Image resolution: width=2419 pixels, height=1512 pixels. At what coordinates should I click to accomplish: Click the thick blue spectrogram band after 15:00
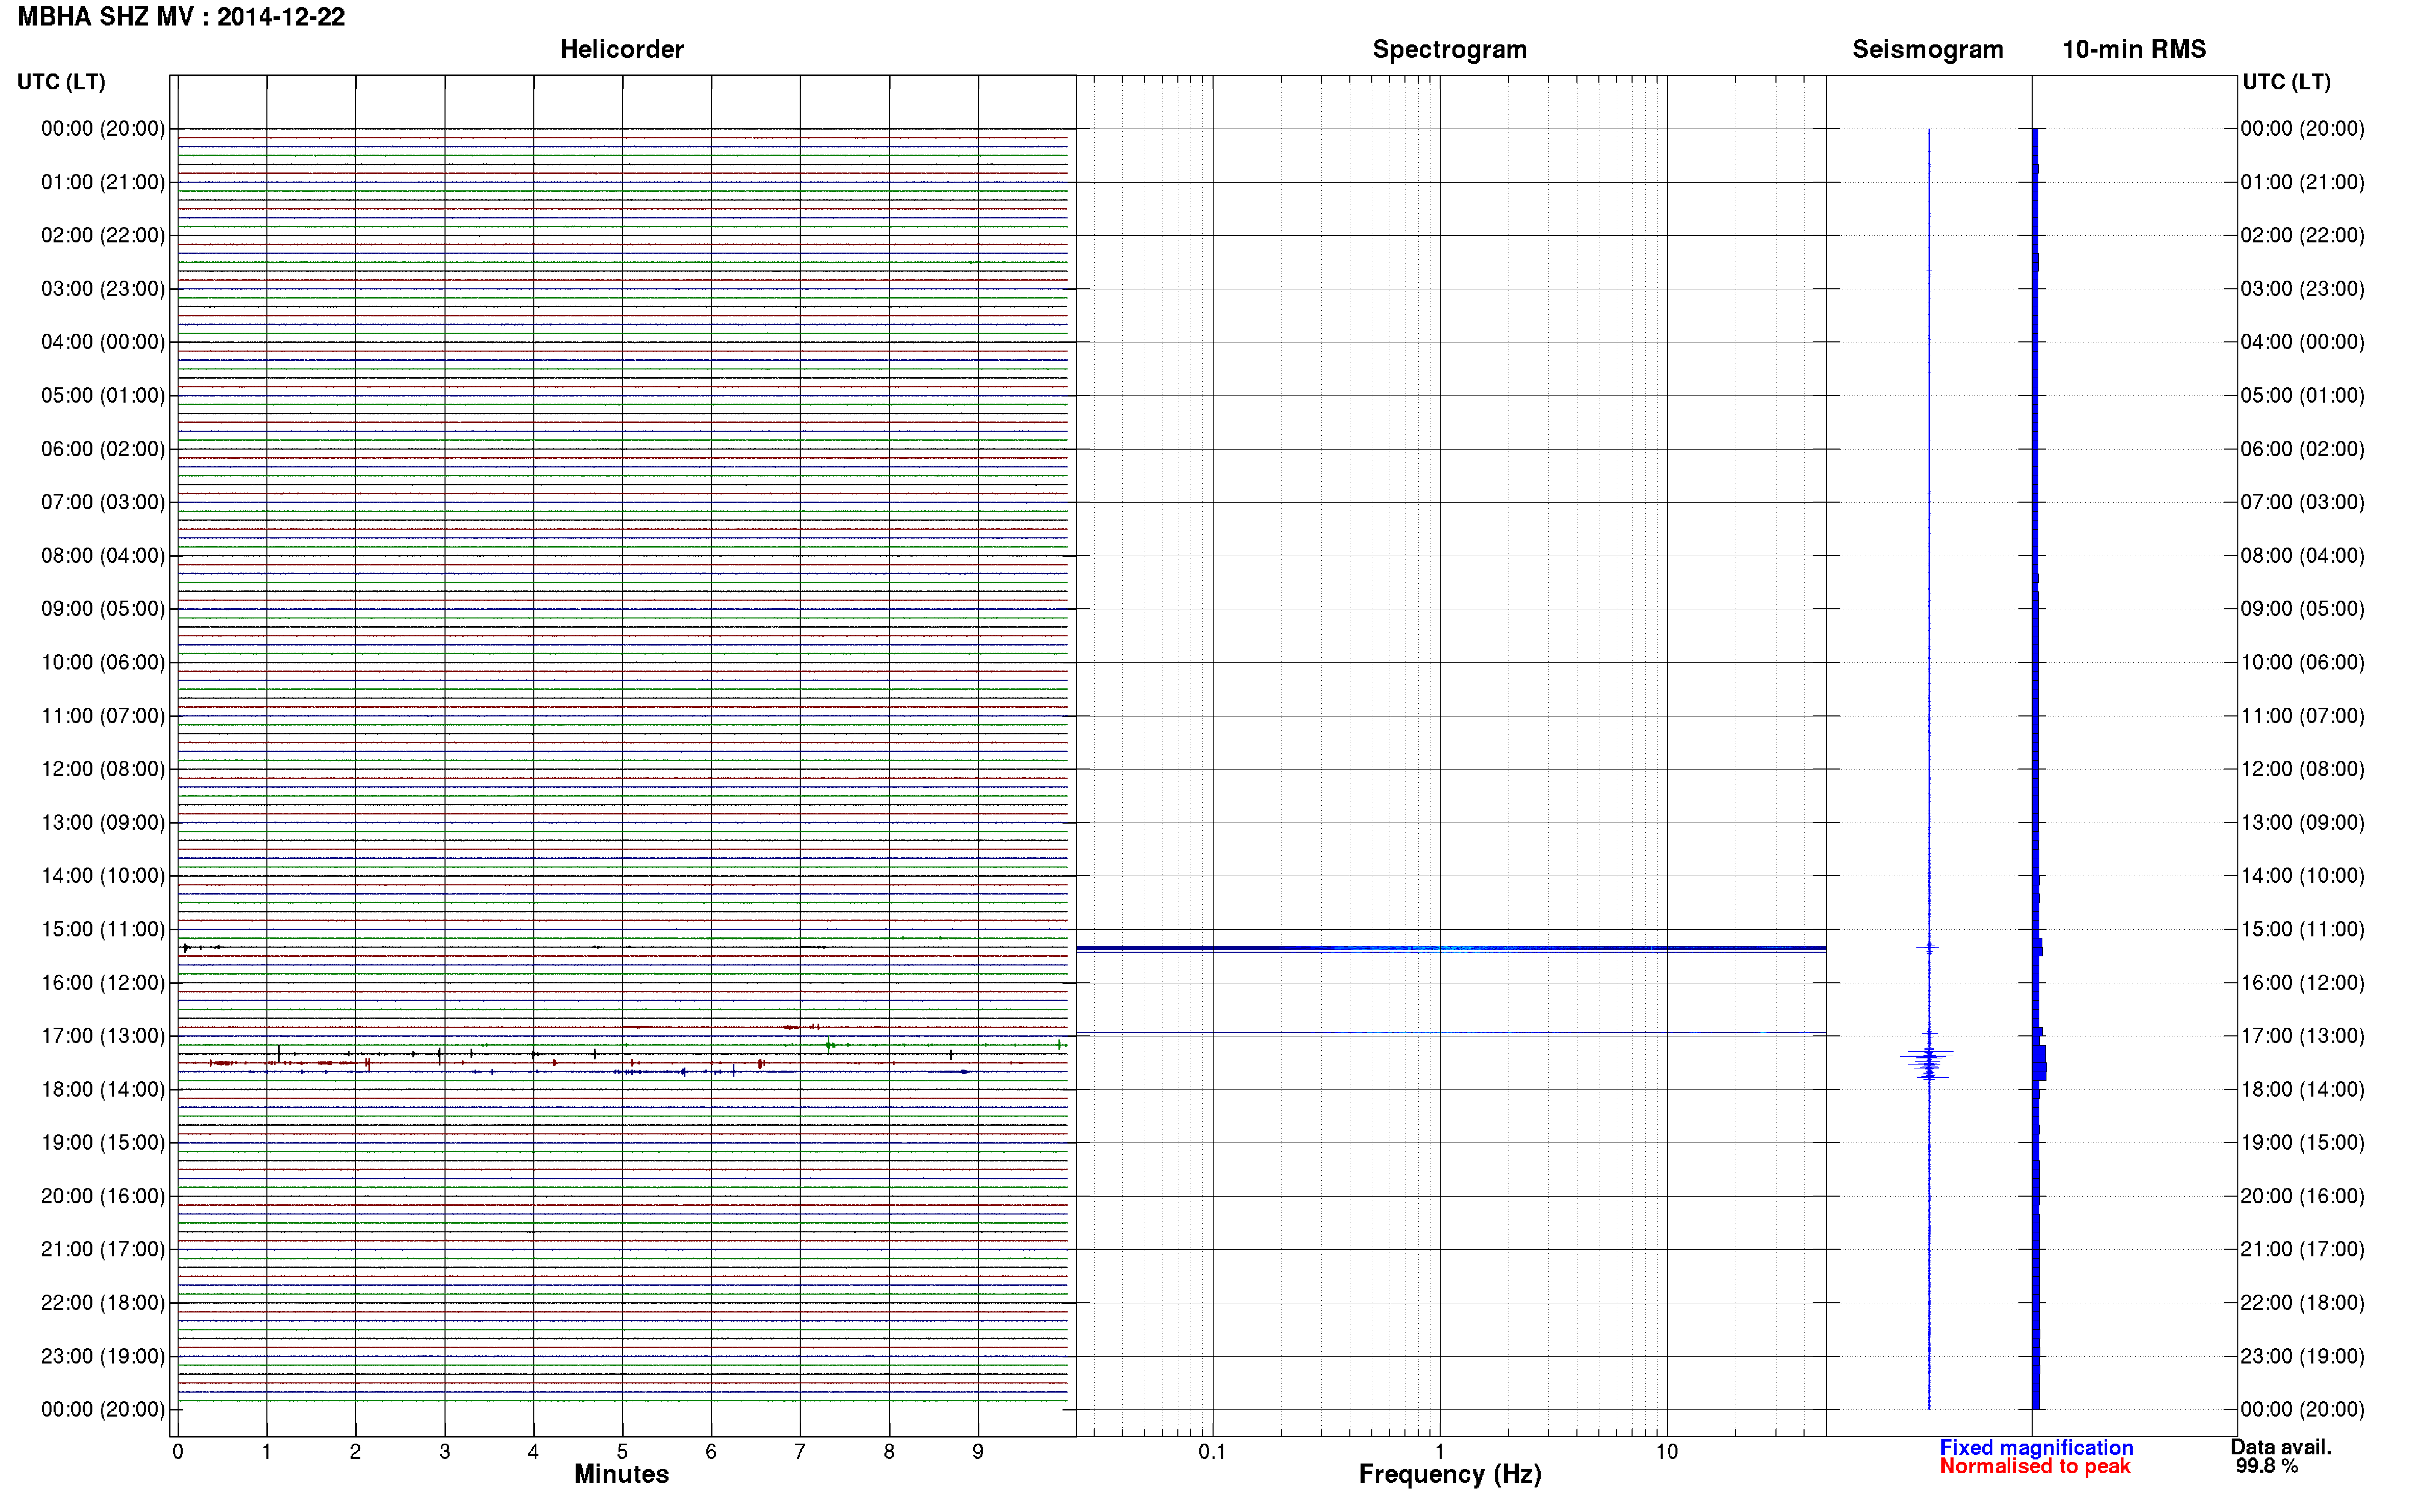pyautogui.click(x=1451, y=948)
